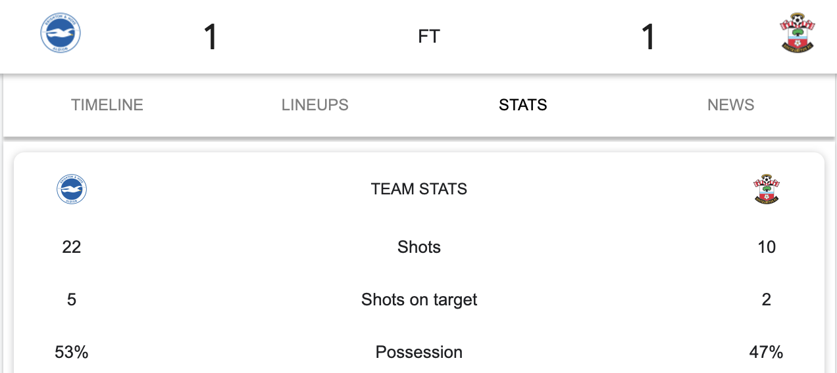Switch to the Lineups tab
837x373 pixels.
coord(315,105)
